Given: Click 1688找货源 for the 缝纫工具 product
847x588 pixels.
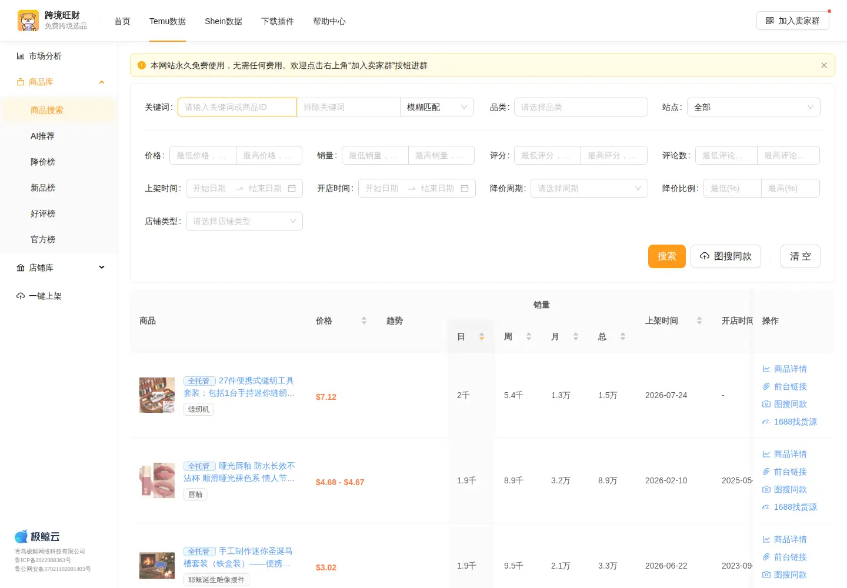Looking at the screenshot, I should (789, 422).
